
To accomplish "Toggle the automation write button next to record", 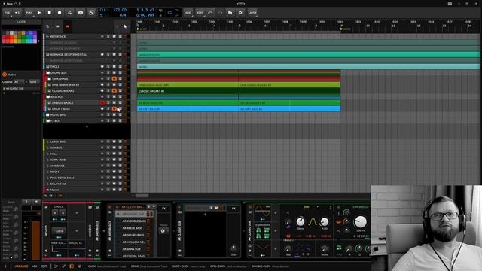I will coord(69,13).
